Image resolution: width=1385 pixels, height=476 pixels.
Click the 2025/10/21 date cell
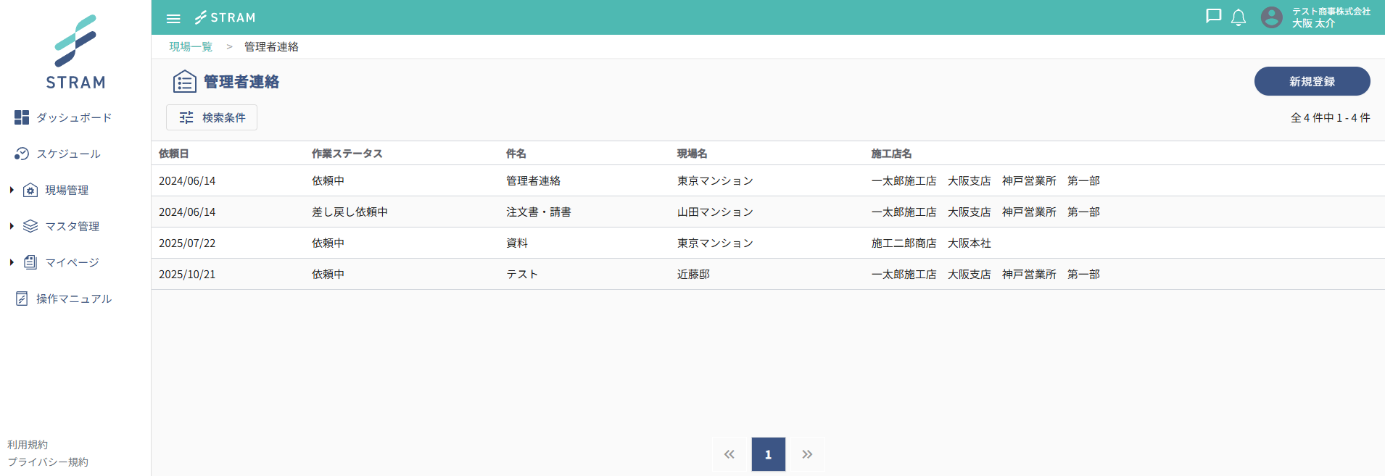[187, 274]
